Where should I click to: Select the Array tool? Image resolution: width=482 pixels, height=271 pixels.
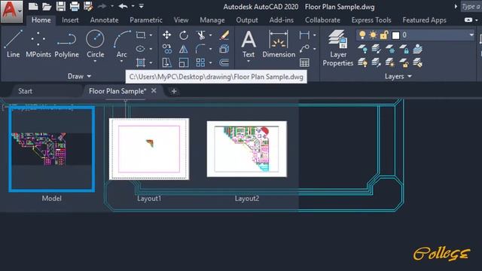pyautogui.click(x=201, y=62)
